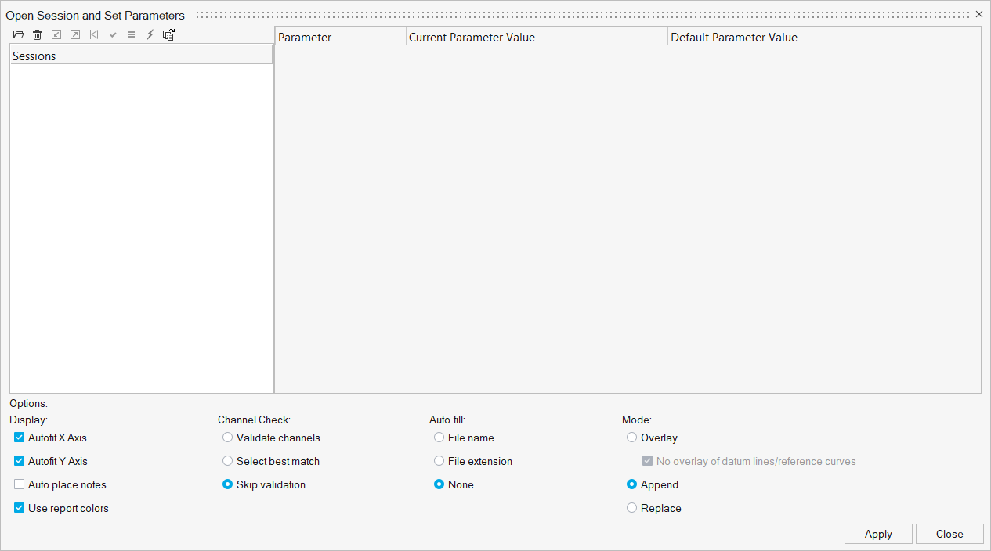Click the copy documents refresh icon
The height and width of the screenshot is (551, 991).
(168, 34)
